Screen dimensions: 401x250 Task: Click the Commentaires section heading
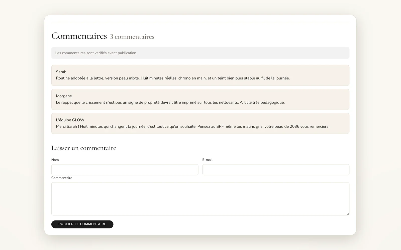point(79,36)
